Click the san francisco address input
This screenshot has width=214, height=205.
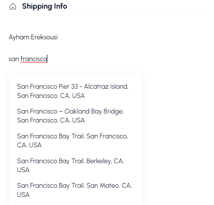coord(28,59)
